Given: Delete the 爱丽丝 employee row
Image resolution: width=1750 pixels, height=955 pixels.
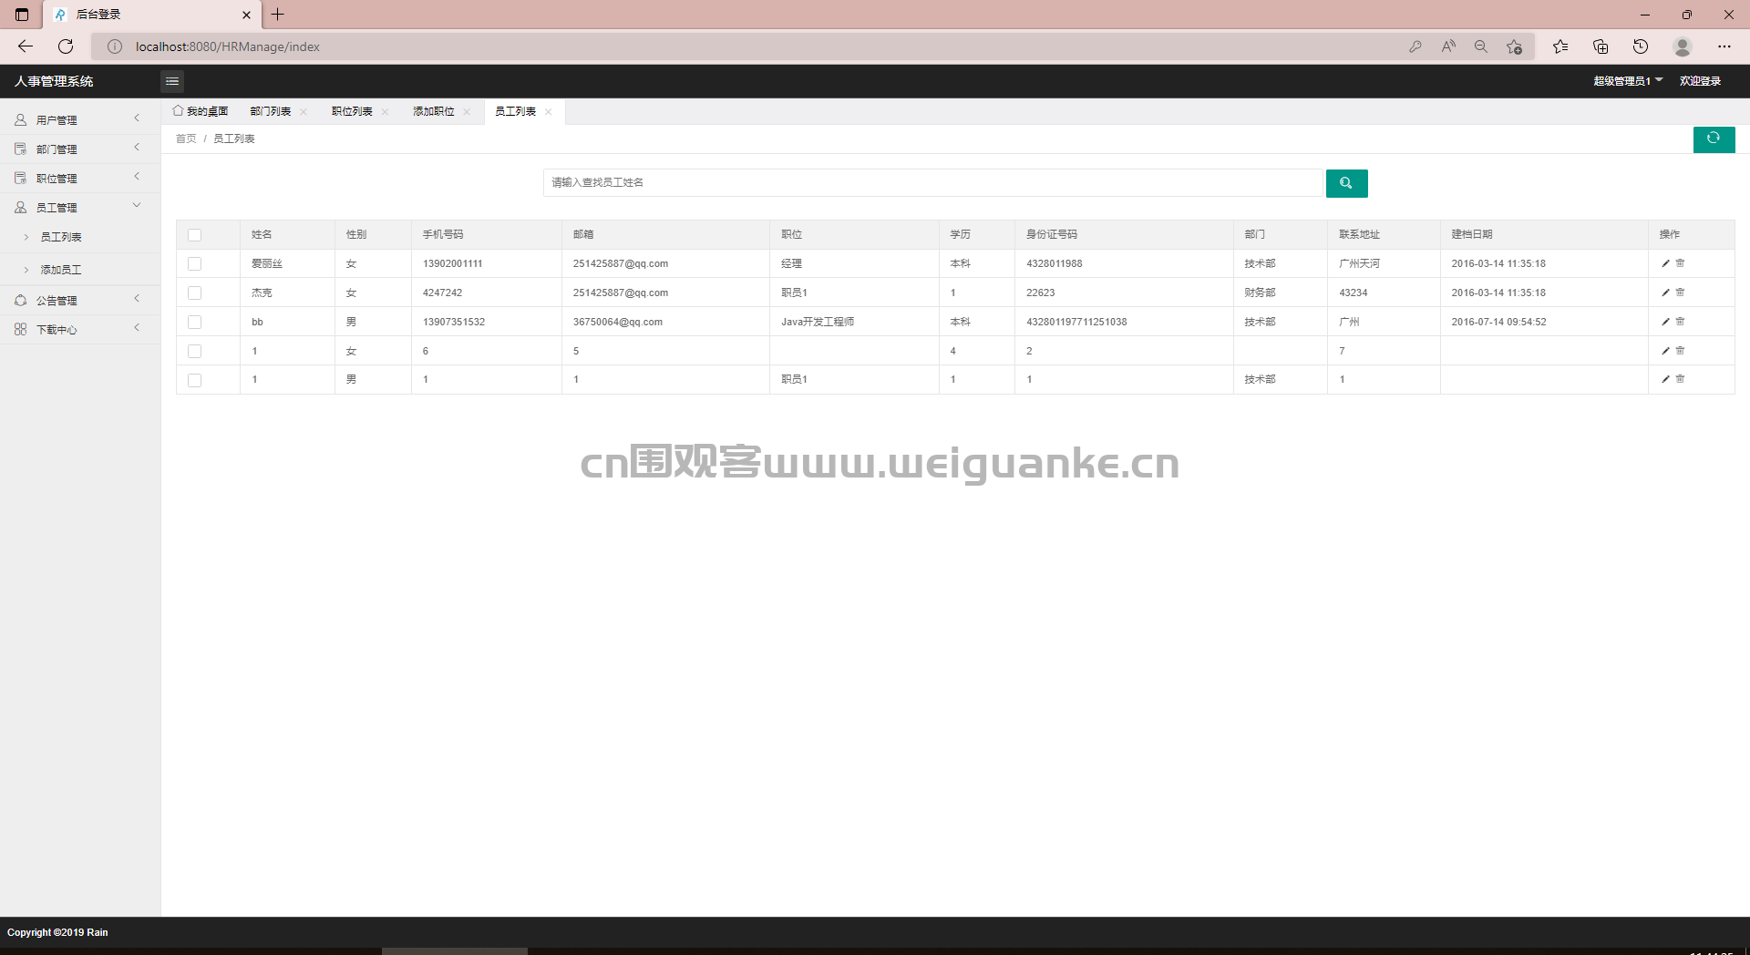Looking at the screenshot, I should pyautogui.click(x=1680, y=263).
